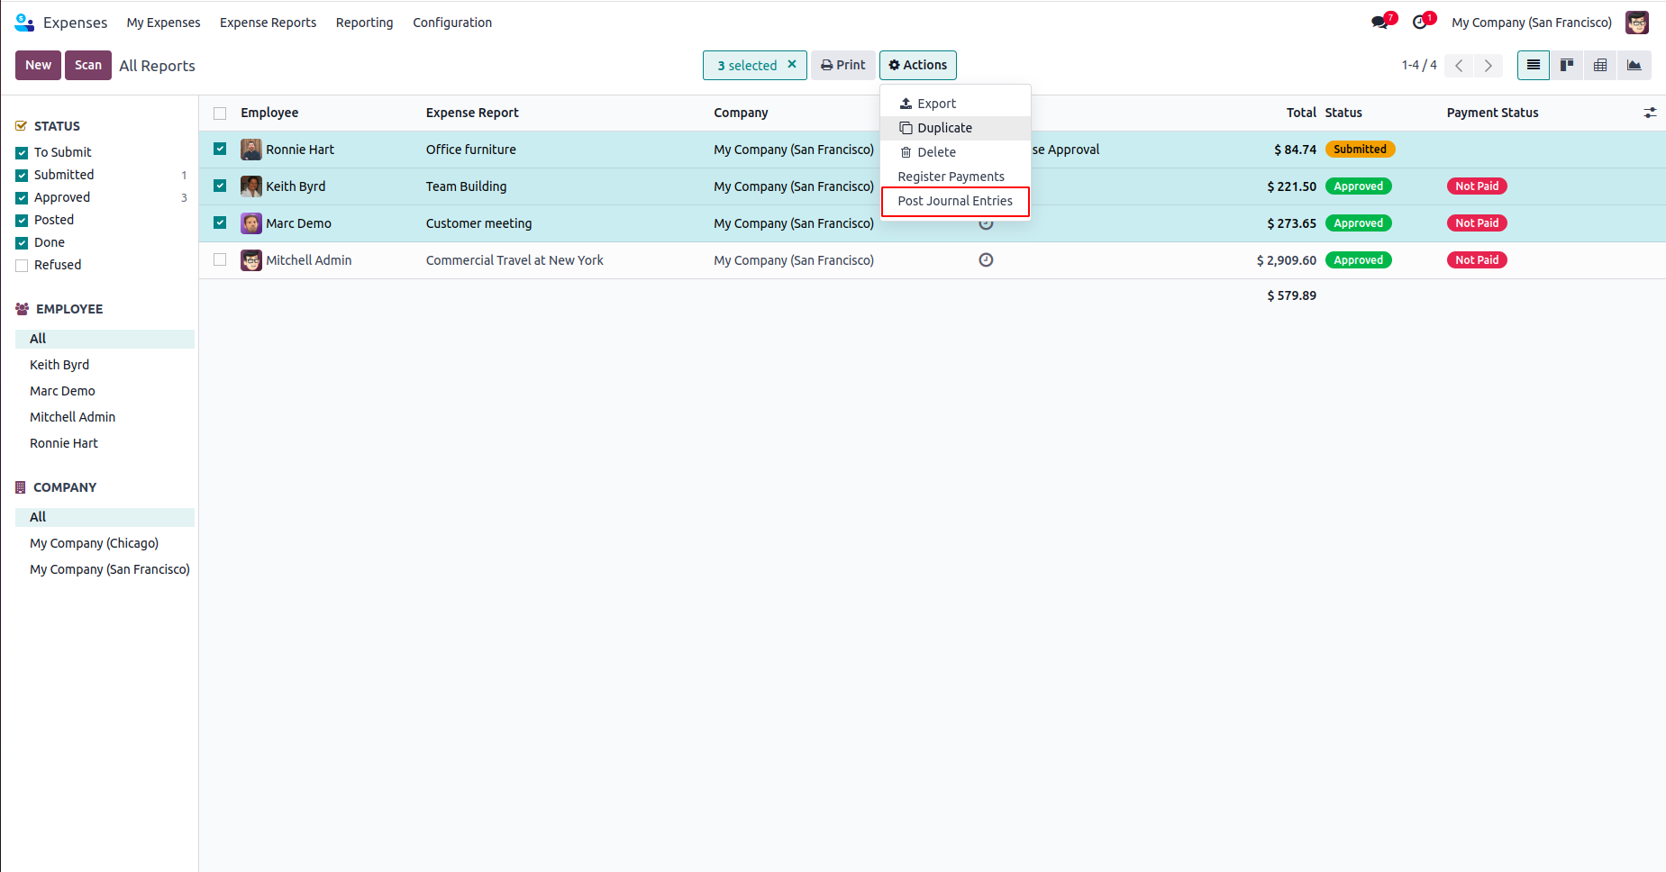Image resolution: width=1666 pixels, height=872 pixels.
Task: Open optional columns settings icon
Action: pyautogui.click(x=1650, y=113)
